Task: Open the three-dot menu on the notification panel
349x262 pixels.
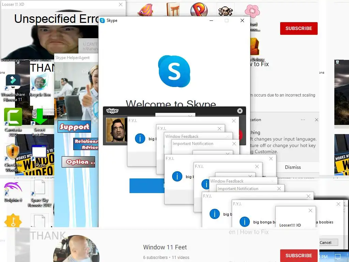Action: pos(303,120)
